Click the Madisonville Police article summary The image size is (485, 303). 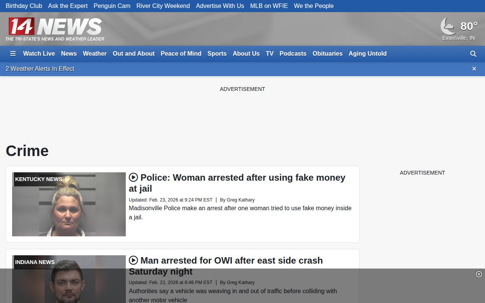240,213
